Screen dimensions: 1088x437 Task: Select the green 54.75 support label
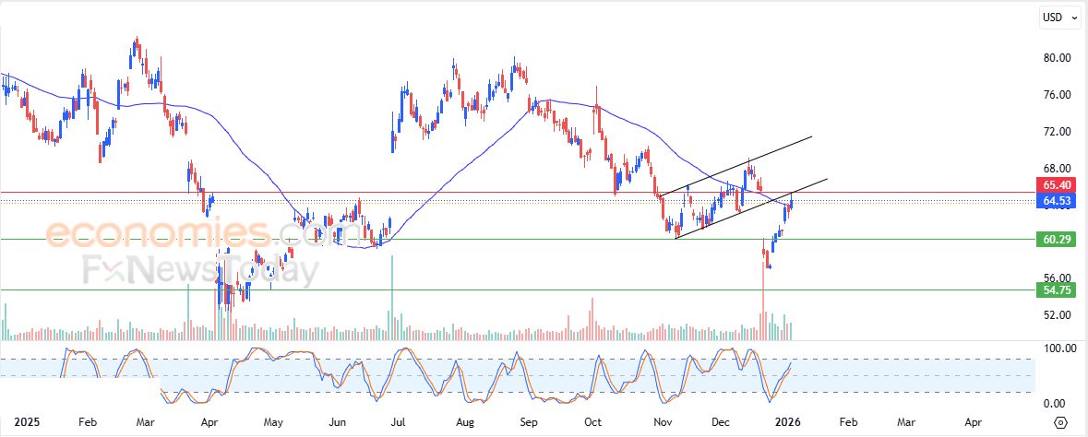[1057, 289]
